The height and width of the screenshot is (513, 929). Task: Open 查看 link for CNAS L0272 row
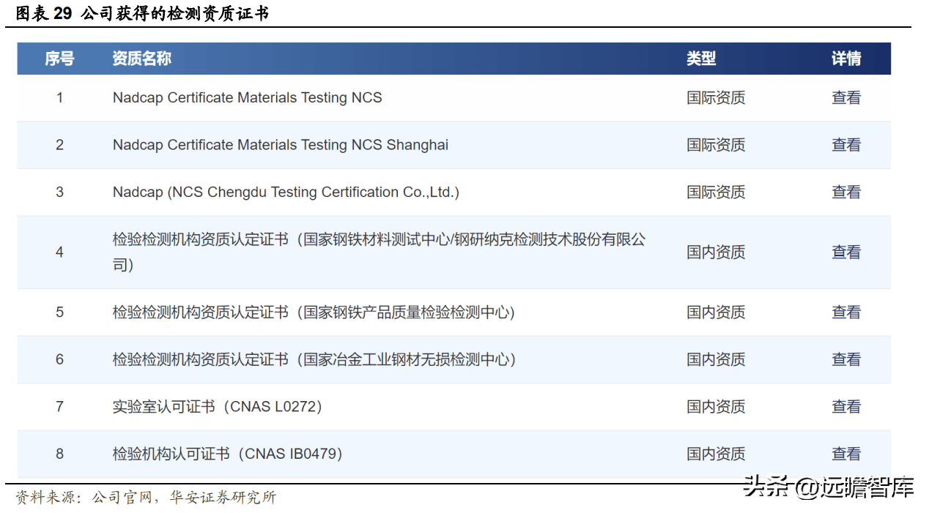pyautogui.click(x=846, y=406)
